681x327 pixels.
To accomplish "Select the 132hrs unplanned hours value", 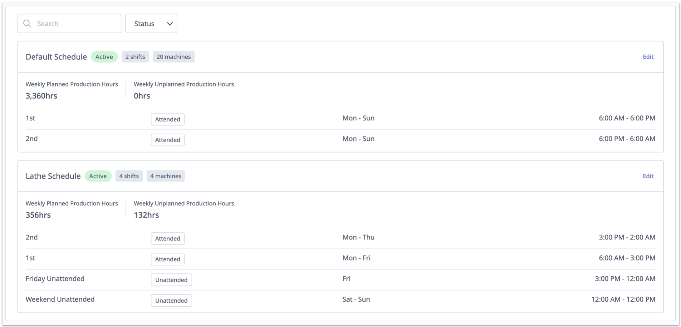I will [146, 215].
